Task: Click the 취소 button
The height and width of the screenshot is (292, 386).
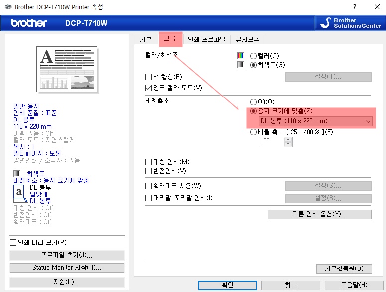Action: click(291, 285)
